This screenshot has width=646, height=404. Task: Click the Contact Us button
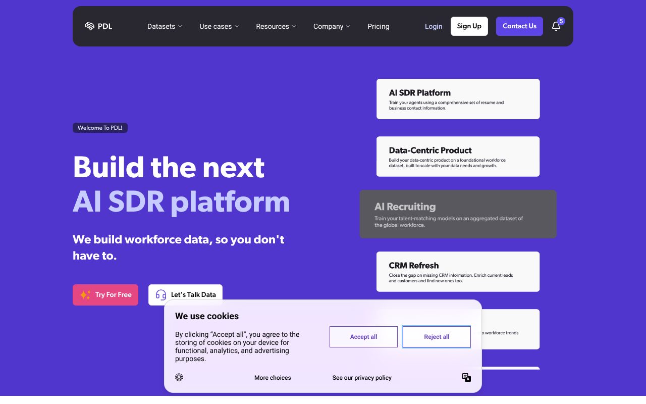(519, 26)
